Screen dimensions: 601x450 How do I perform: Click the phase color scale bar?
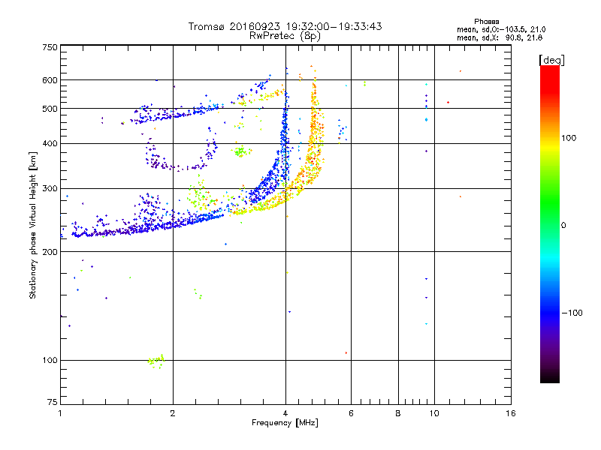tap(550, 223)
